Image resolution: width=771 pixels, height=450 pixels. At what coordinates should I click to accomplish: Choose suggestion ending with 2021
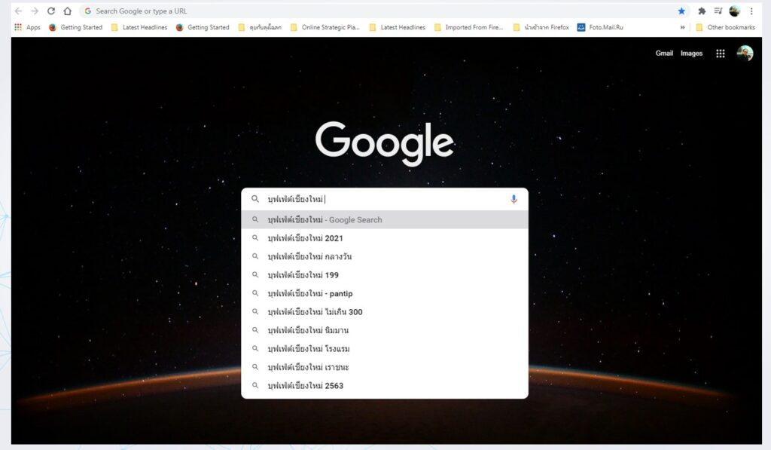tap(385, 238)
